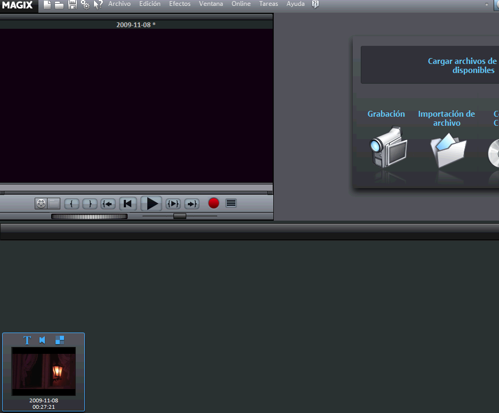Save project using the floppy disk icon
This screenshot has width=499, height=413.
72,5
